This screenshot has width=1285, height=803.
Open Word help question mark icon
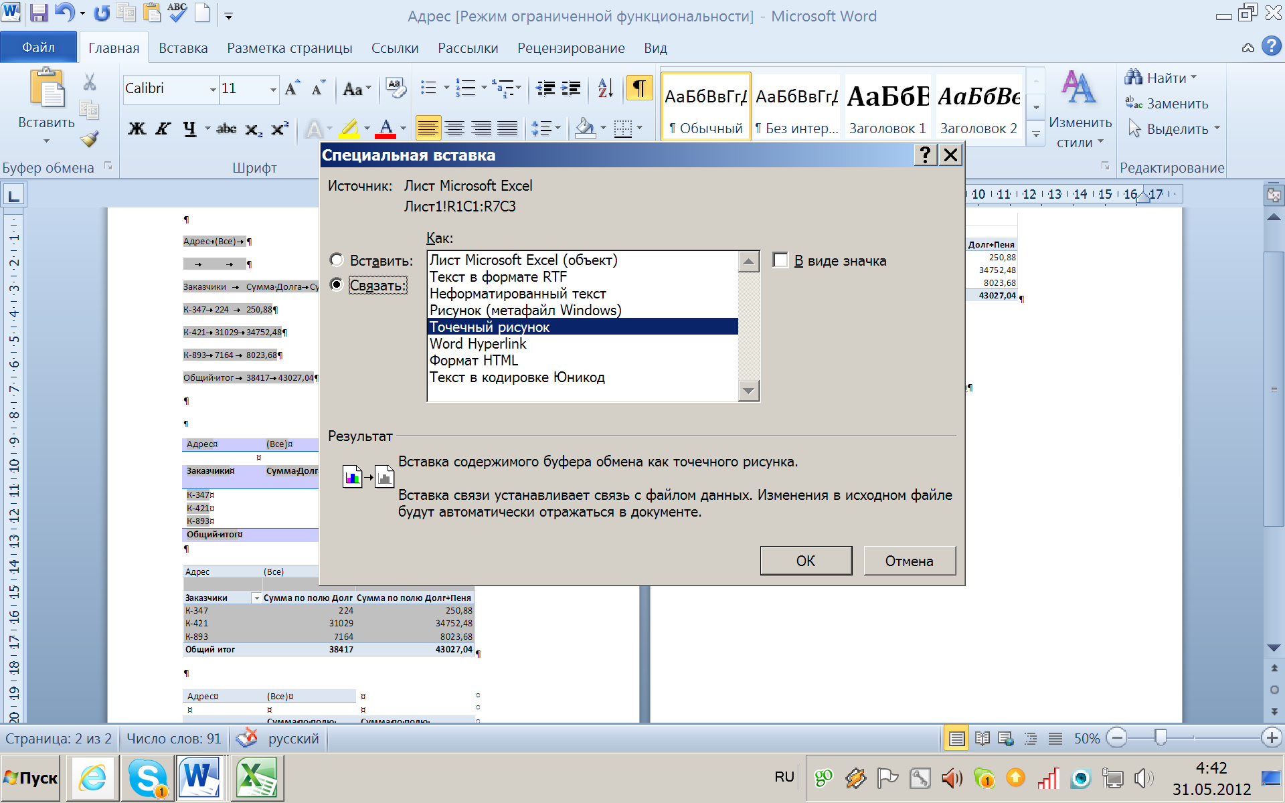[x=1272, y=47]
